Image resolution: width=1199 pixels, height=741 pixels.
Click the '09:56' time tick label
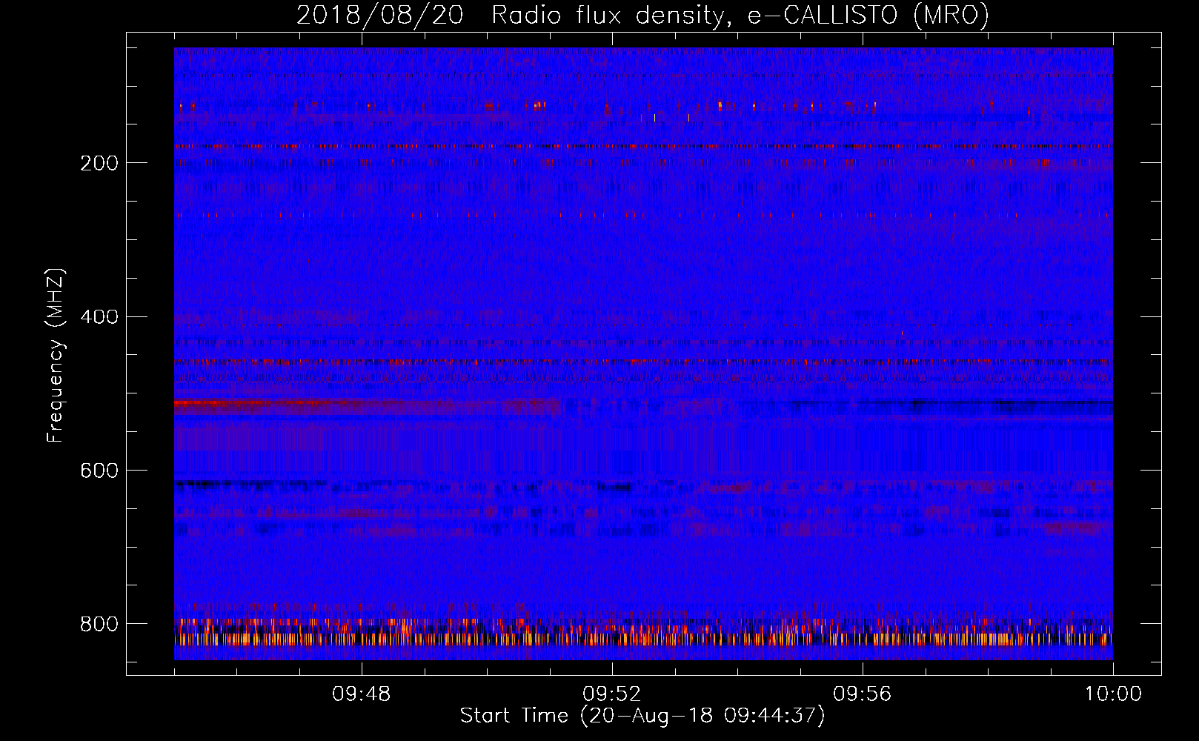tap(863, 694)
